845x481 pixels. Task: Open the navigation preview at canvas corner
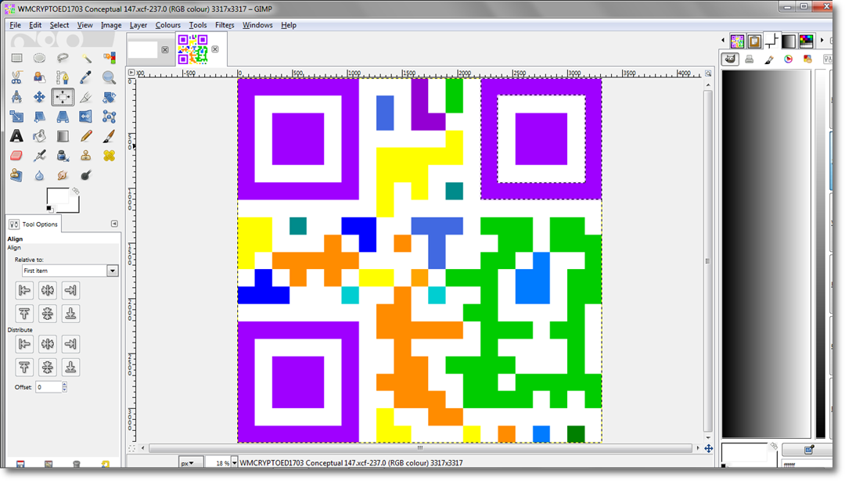pos(709,449)
